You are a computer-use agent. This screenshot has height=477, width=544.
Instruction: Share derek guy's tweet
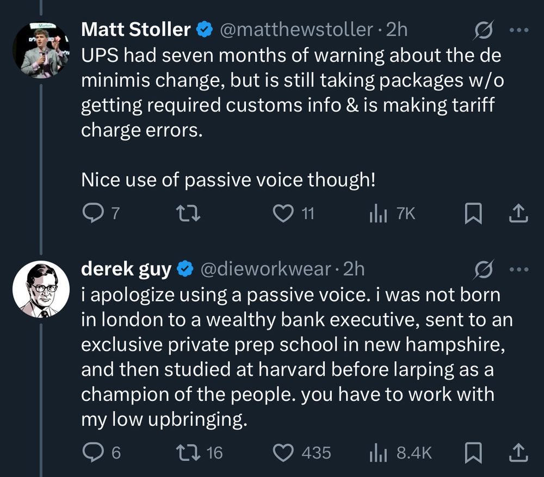(518, 453)
